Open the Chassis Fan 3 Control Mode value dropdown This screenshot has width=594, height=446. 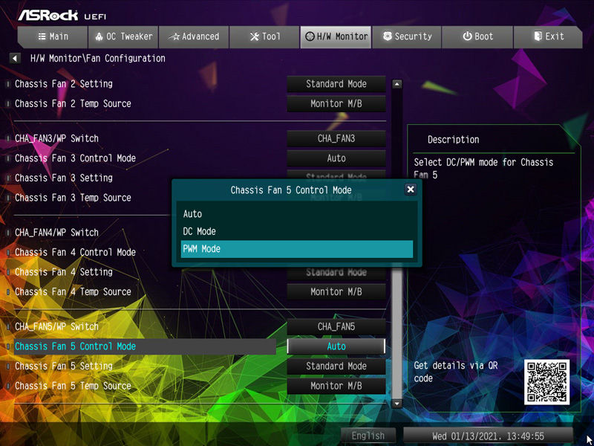336,158
